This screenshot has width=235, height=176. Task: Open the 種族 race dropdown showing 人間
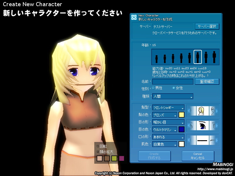pos(173,96)
